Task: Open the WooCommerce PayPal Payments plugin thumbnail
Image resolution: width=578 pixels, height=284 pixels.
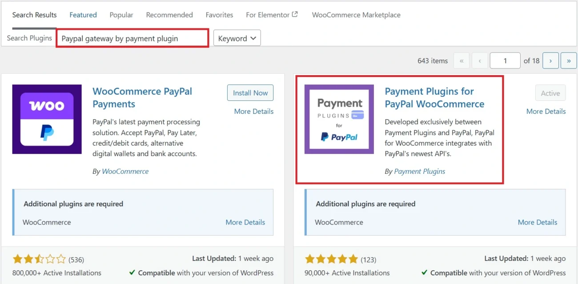Action: click(x=47, y=119)
